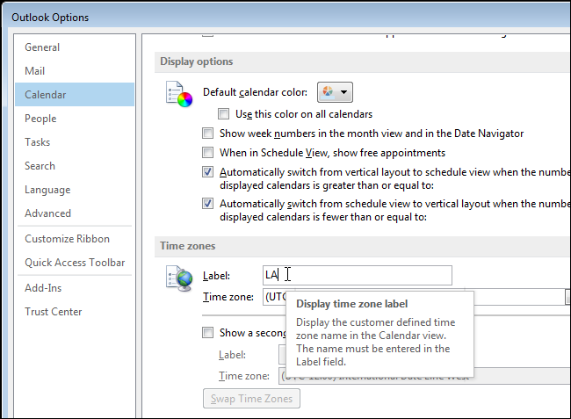Switch to the People settings

tap(40, 119)
